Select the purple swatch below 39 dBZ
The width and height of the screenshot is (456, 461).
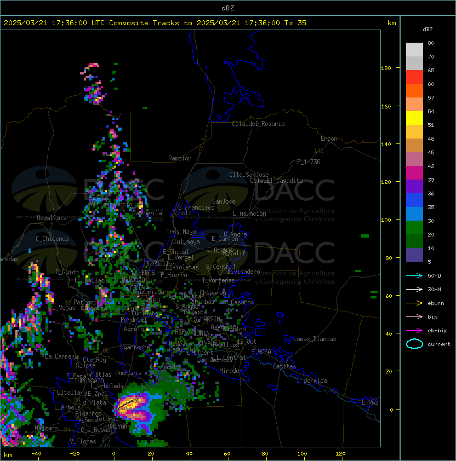[x=414, y=186]
